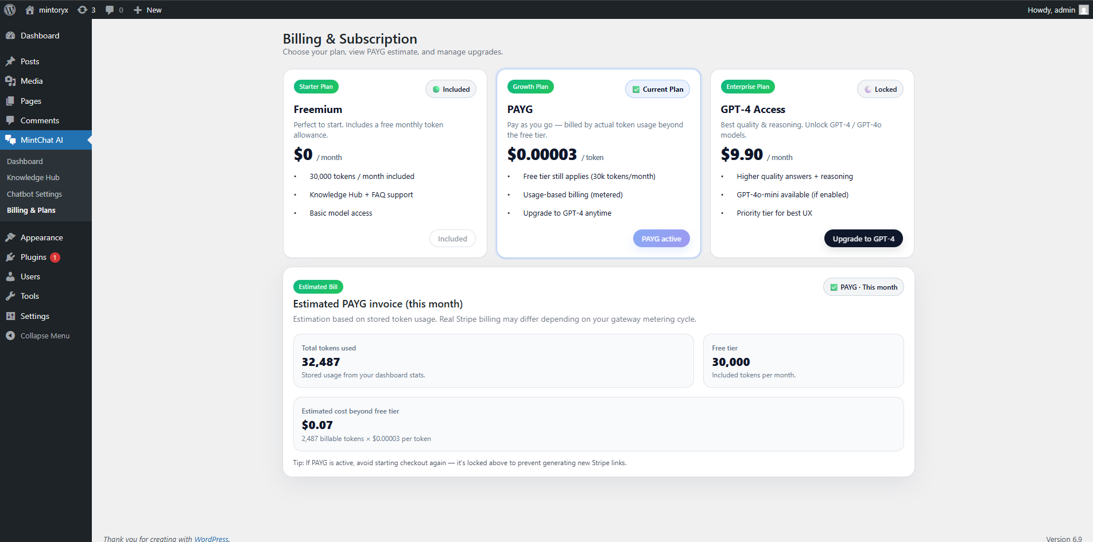Open Tools from the sidebar
Image resolution: width=1093 pixels, height=542 pixels.
[11, 296]
